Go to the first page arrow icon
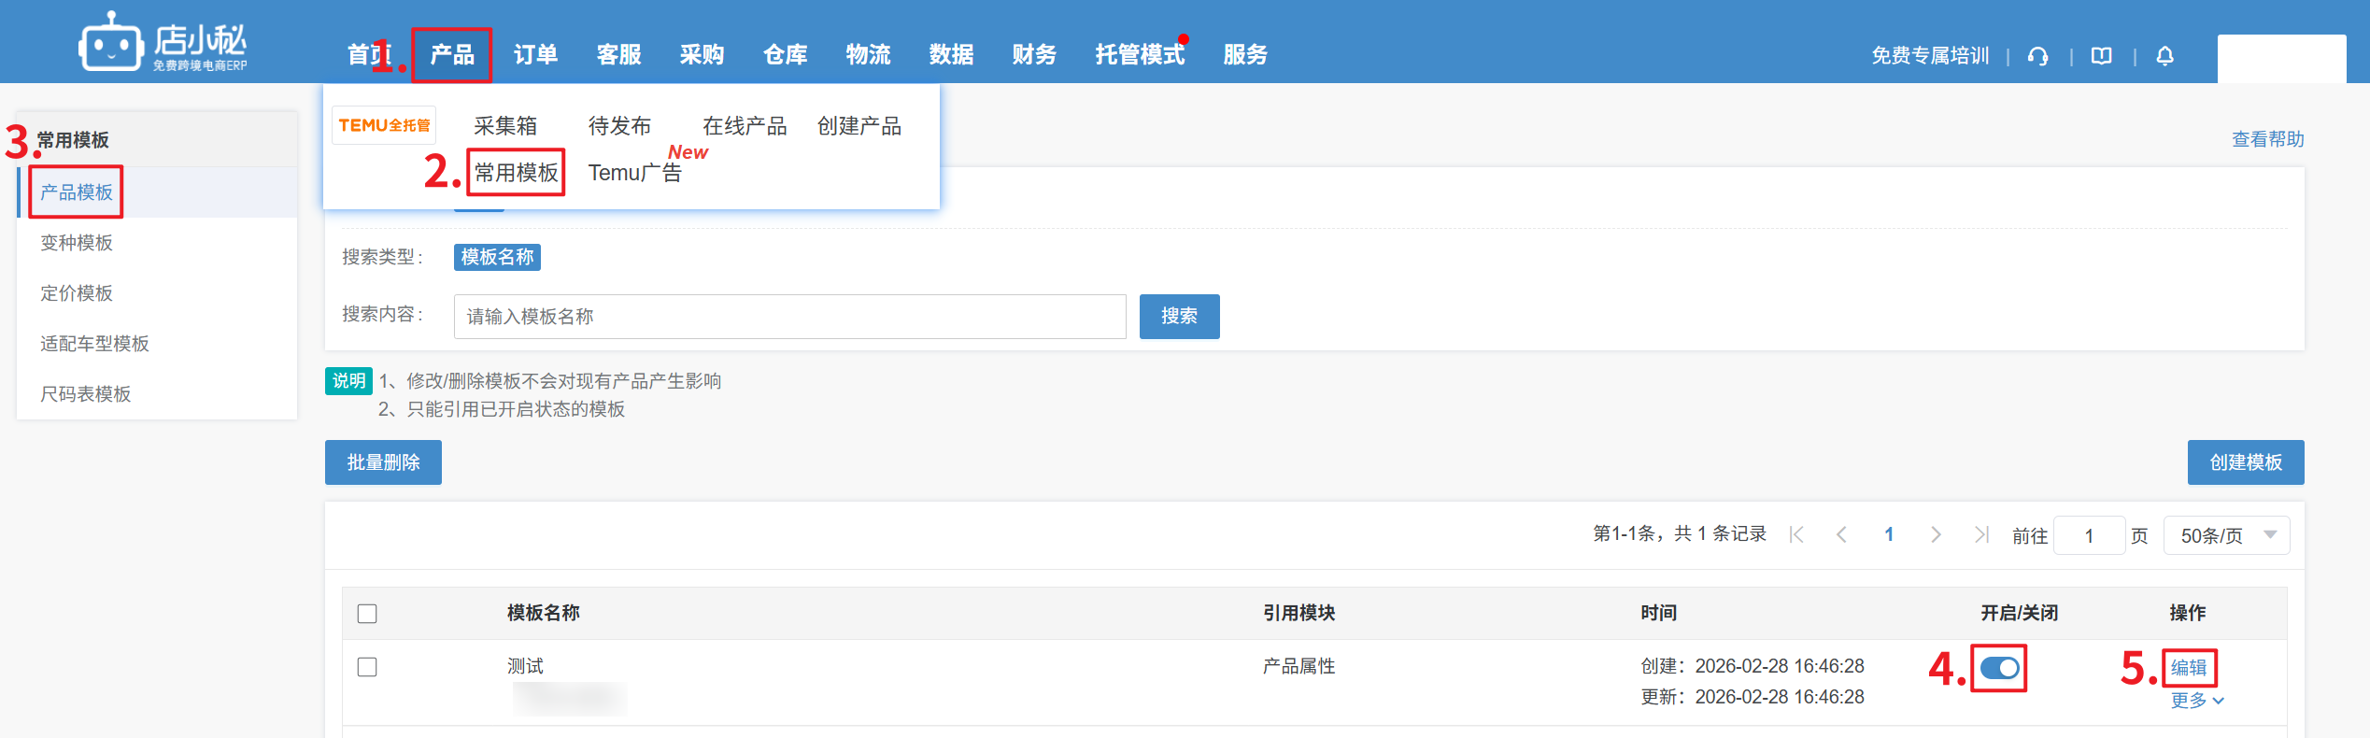The width and height of the screenshot is (2370, 738). click(1795, 534)
